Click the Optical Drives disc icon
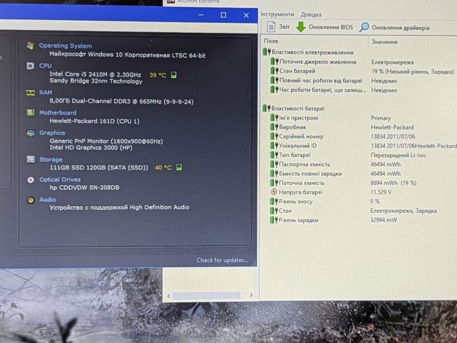Screen dimensions: 457x343 click(30, 180)
